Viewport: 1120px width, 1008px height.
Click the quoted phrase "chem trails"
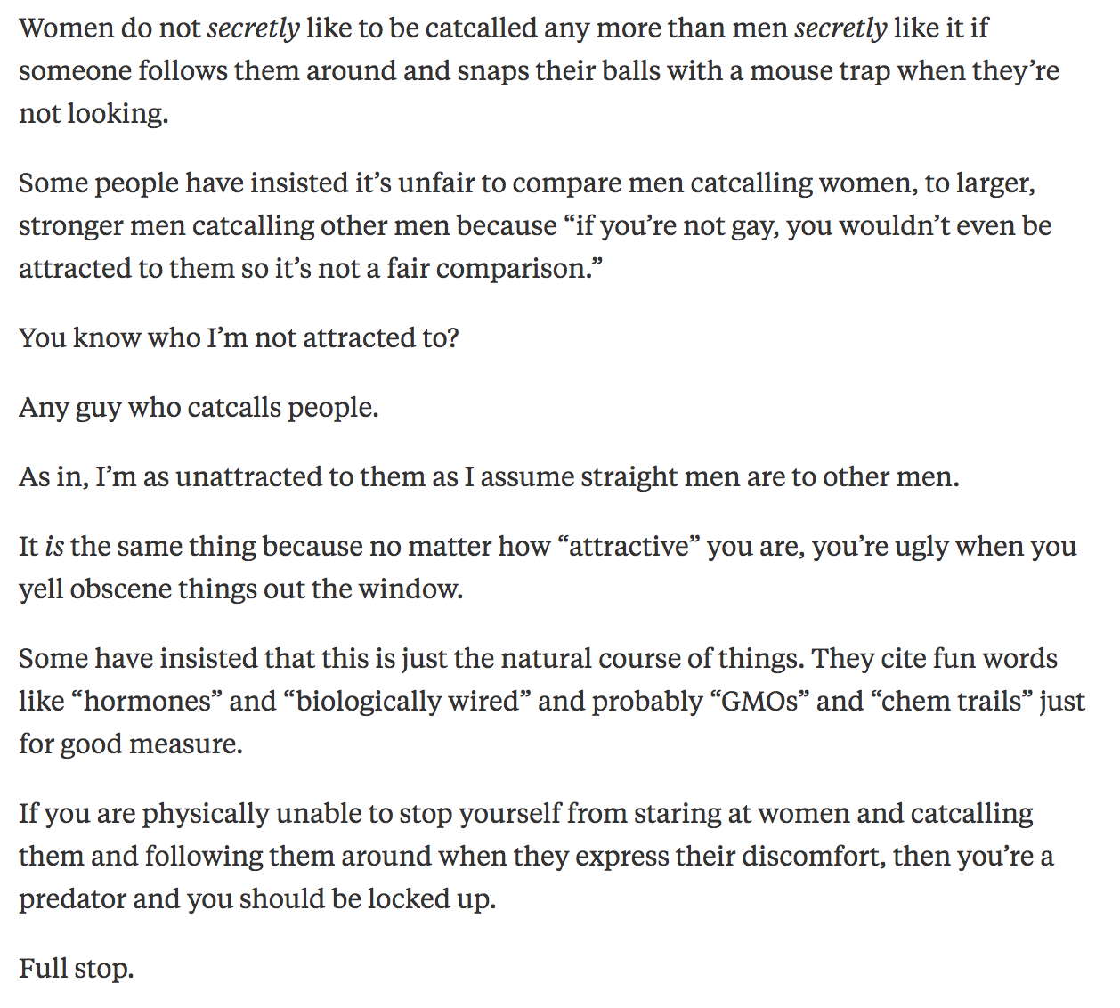click(x=957, y=702)
